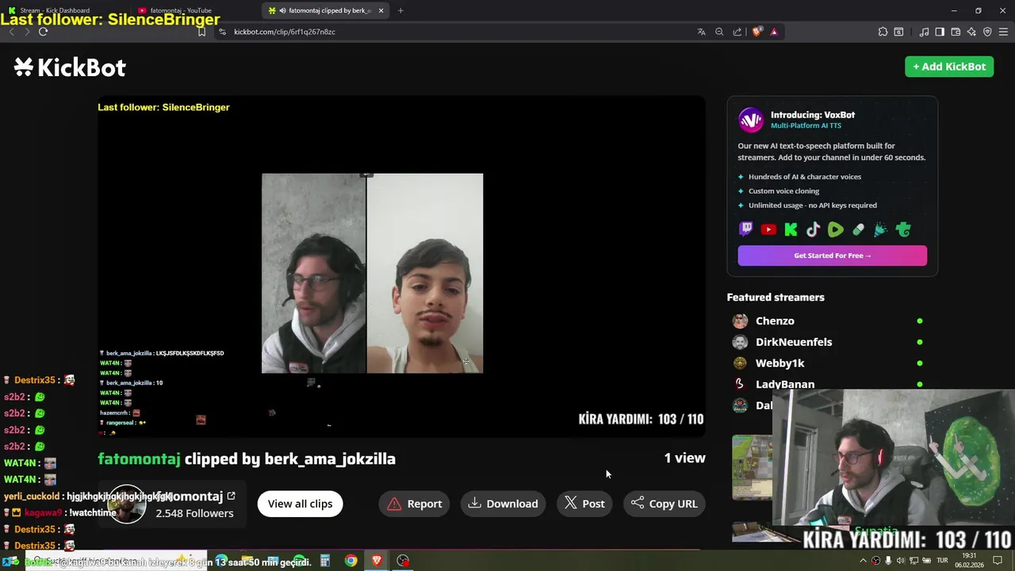Image resolution: width=1015 pixels, height=571 pixels.
Task: Click the Kick platform icon
Action: [791, 230]
